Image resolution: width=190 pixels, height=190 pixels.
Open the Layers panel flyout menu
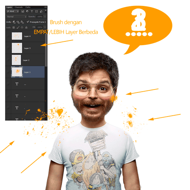tap(45, 7)
